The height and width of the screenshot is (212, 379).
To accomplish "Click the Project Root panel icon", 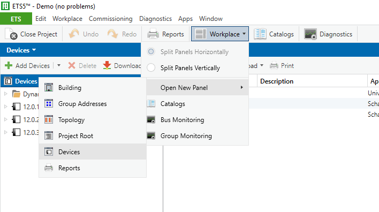I will (49, 136).
